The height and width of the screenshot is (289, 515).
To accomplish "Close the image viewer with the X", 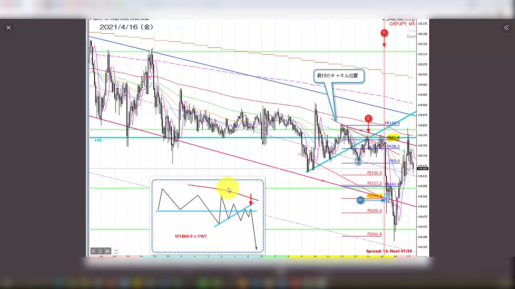I will click(8, 28).
